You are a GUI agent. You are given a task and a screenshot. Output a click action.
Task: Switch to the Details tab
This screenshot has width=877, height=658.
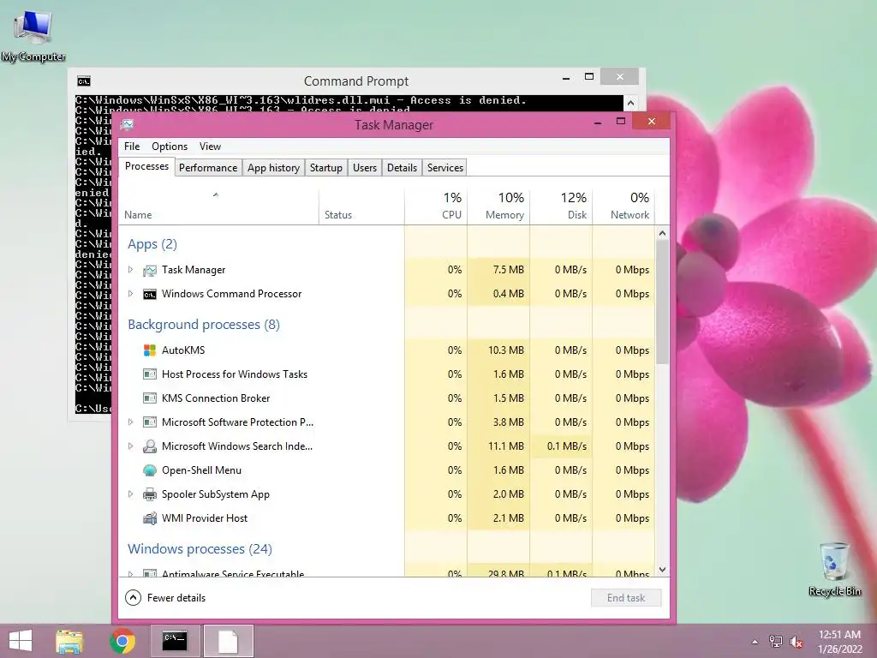[x=403, y=168]
